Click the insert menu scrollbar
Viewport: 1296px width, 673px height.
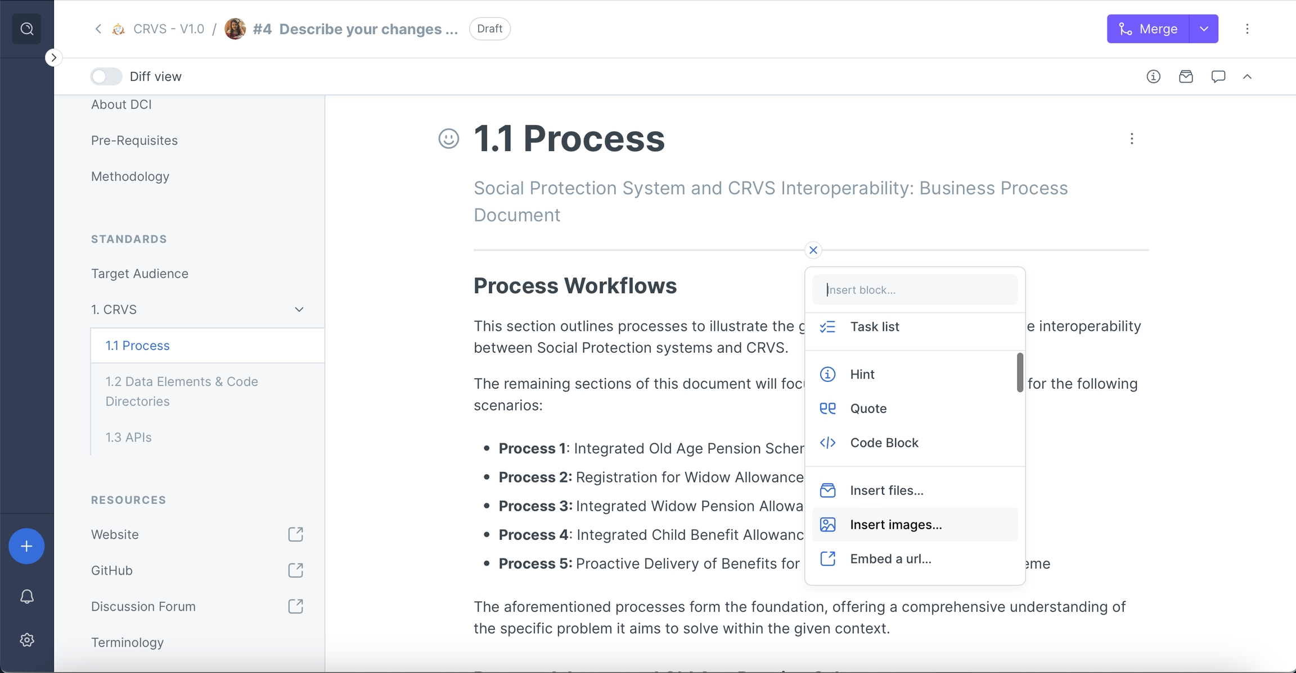(1020, 372)
